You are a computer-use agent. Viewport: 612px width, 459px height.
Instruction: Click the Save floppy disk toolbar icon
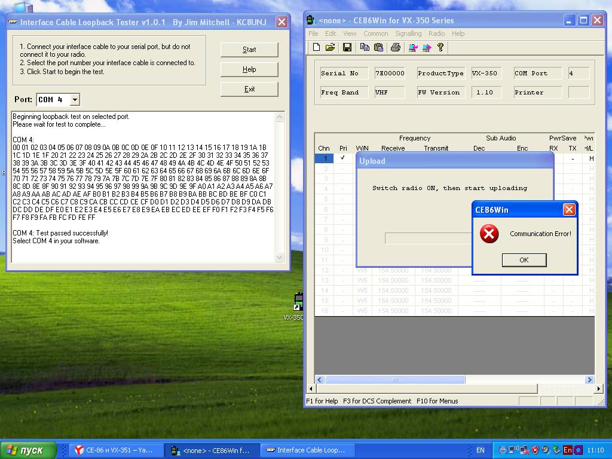pos(347,48)
